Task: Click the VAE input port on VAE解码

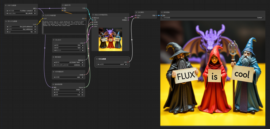Action: (x=136, y=18)
